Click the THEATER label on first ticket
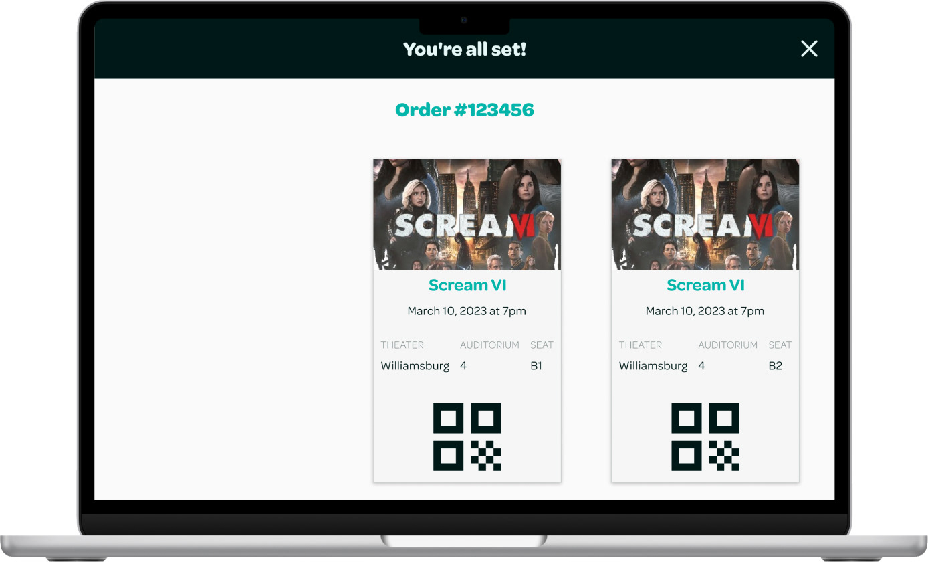928x562 pixels. tap(402, 345)
